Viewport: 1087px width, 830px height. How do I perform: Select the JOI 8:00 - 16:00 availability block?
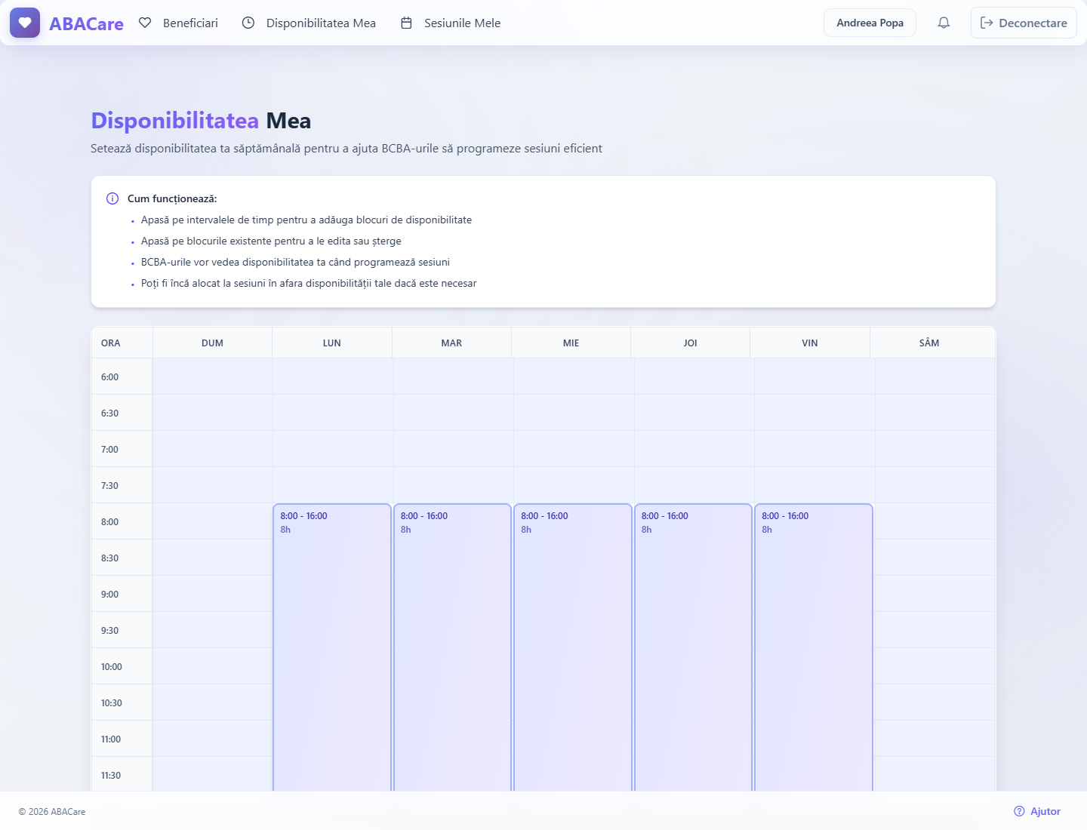[x=694, y=647]
